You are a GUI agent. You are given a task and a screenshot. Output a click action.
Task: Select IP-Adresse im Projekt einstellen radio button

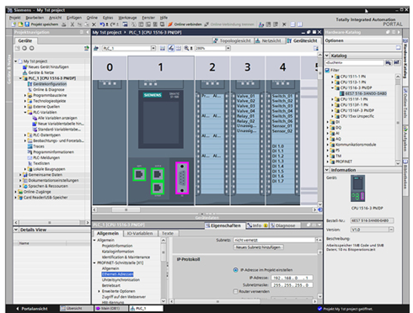click(236, 270)
